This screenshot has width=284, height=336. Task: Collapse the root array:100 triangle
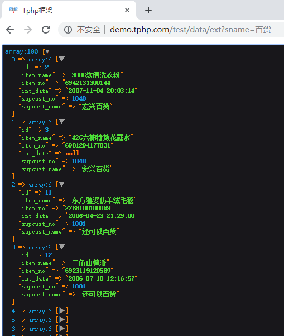(x=47, y=51)
